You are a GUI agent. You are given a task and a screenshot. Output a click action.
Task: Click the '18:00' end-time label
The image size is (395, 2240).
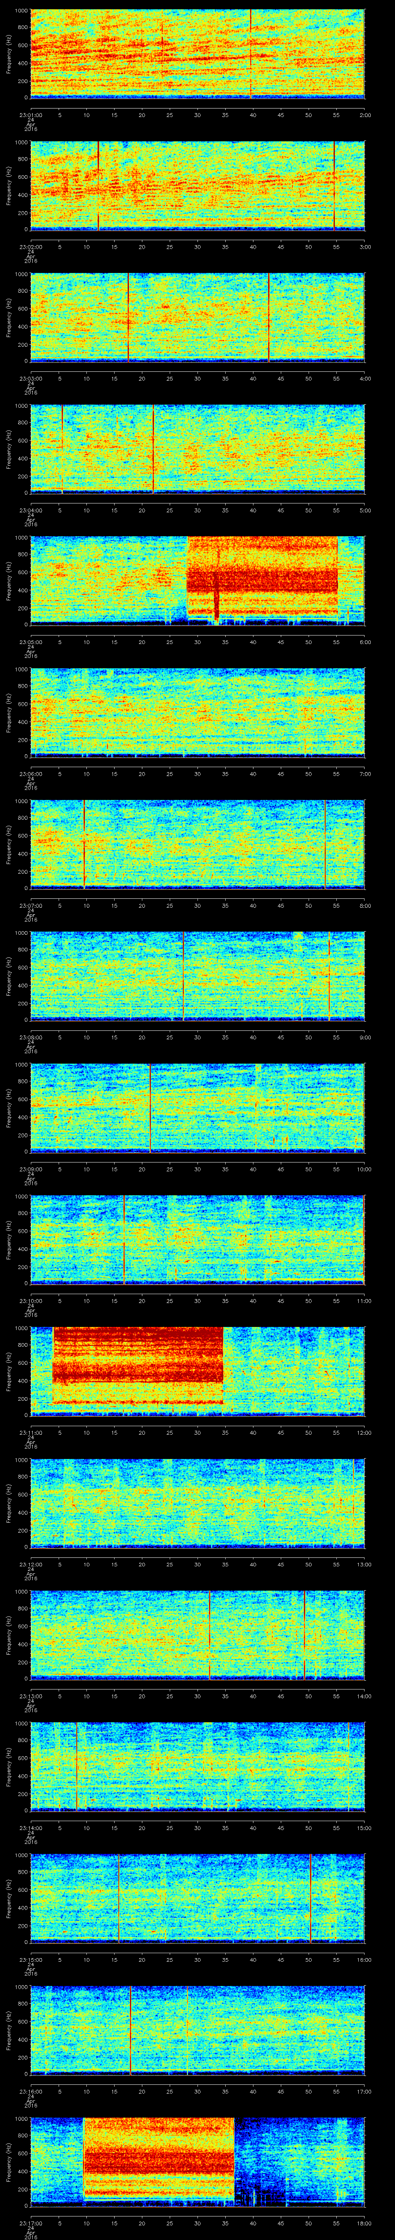coord(364,2222)
